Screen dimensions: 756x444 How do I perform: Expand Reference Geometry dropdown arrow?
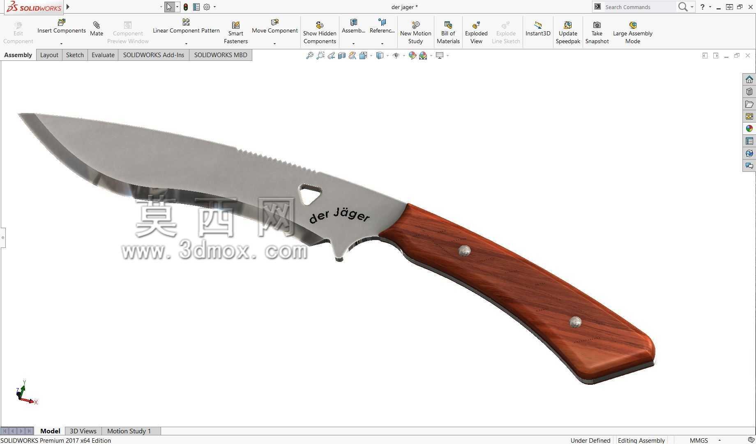click(x=382, y=44)
